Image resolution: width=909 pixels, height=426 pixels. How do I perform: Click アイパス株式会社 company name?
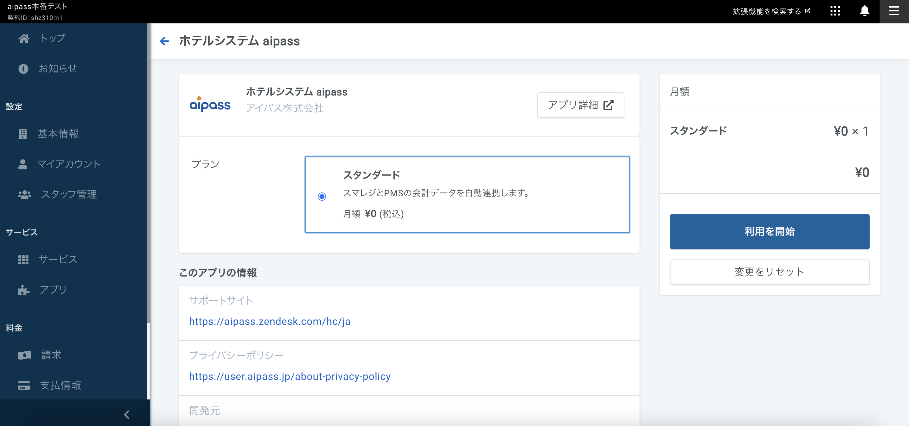[x=284, y=108]
